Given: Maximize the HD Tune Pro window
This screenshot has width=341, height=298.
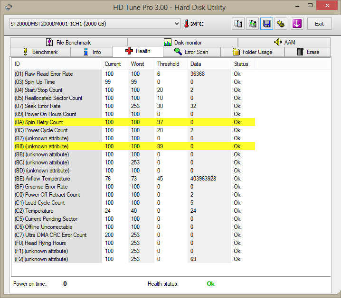Looking at the screenshot, I should [310, 5].
